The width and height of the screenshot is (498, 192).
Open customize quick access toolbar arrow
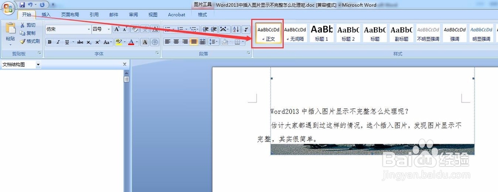click(53, 5)
